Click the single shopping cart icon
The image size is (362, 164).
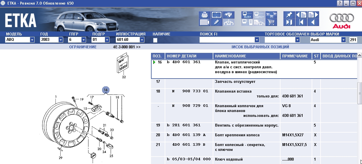click(x=271, y=22)
